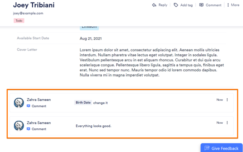Click the Aug 21, 2021 start date value

click(x=91, y=38)
